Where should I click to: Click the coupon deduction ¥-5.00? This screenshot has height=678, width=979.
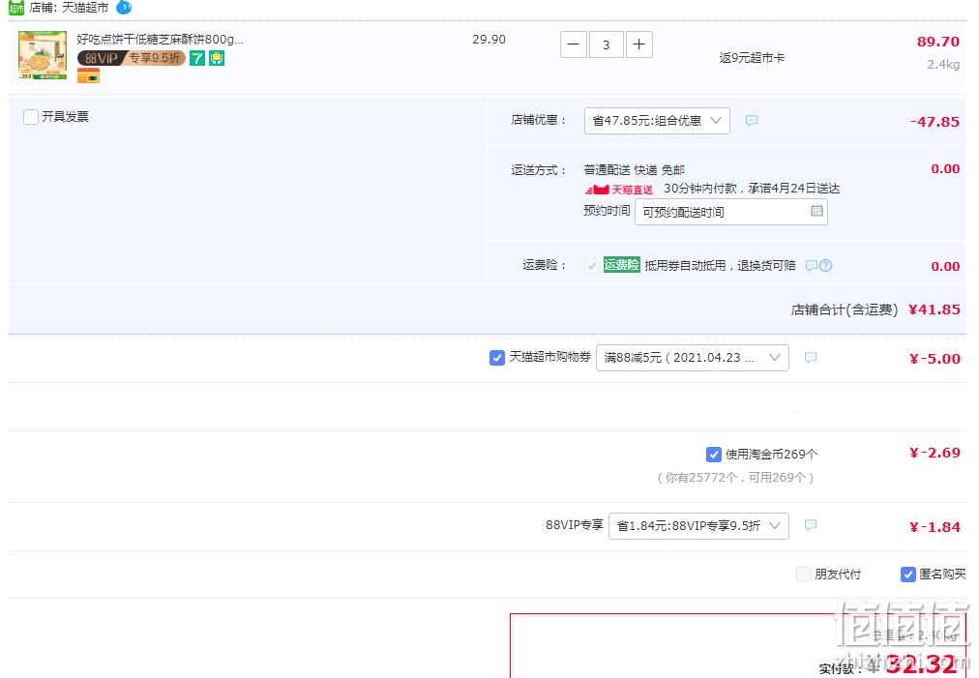934,359
